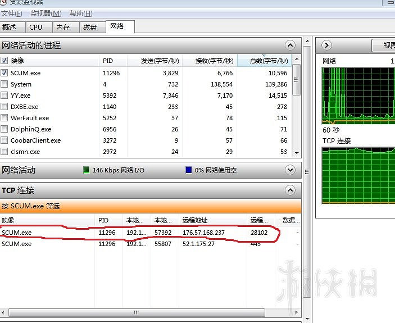Select the WerFault.exe process name
The height and width of the screenshot is (323, 395).
click(x=30, y=118)
